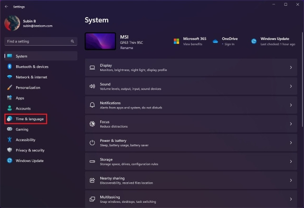The height and width of the screenshot is (208, 304).
Task: Click the OneDrive cloud icon
Action: (x=215, y=41)
